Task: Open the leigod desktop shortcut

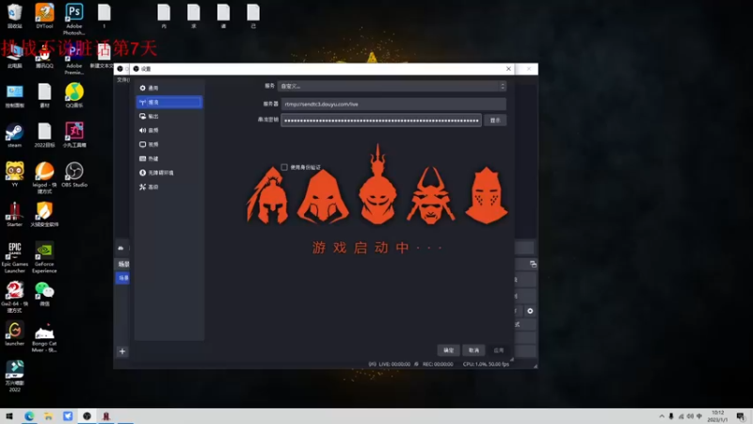Action: pyautogui.click(x=44, y=178)
